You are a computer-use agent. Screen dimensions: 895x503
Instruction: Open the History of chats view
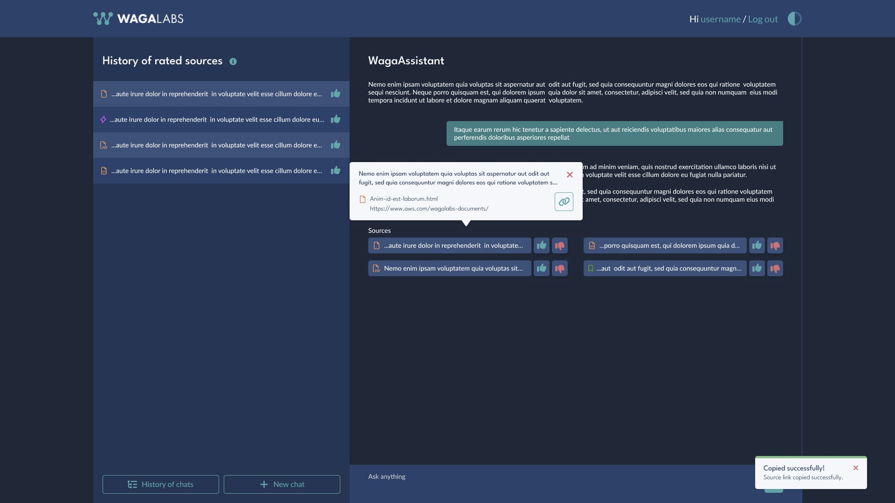tap(161, 484)
